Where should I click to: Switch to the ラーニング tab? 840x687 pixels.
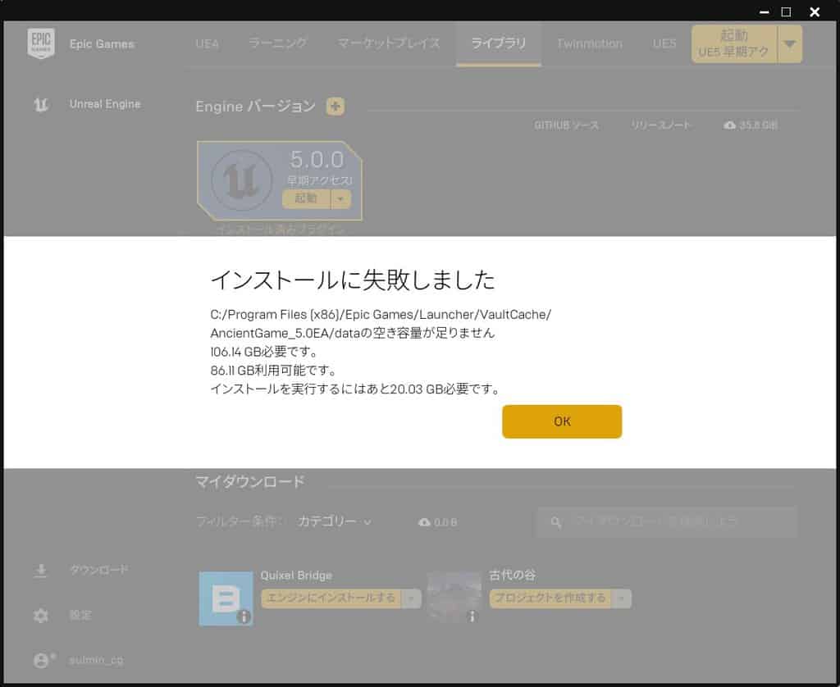pos(277,43)
